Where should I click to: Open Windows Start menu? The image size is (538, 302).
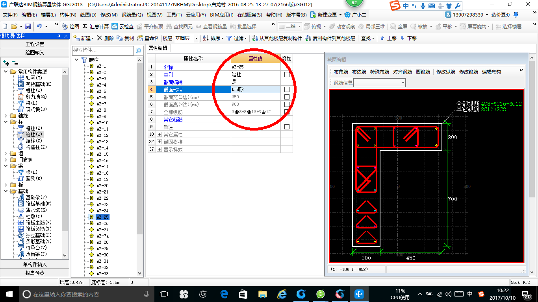click(9, 294)
